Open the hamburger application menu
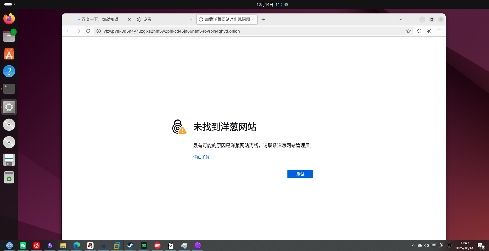This screenshot has width=489, height=251. [439, 31]
